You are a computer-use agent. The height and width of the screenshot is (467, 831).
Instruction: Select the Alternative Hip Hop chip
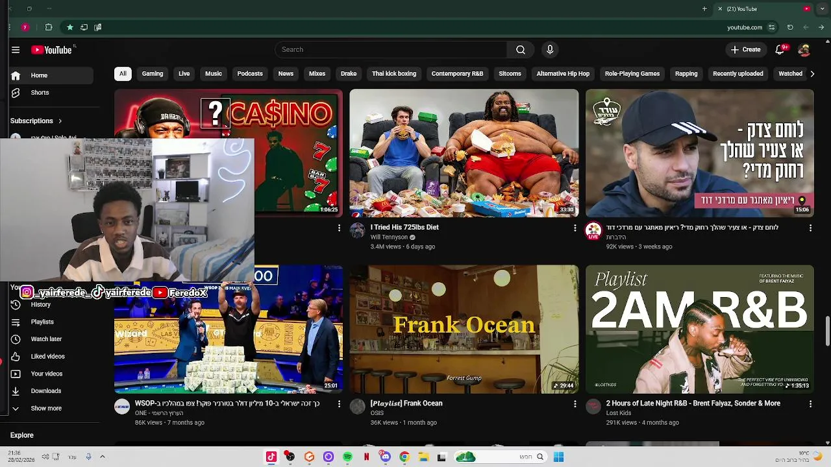click(563, 73)
